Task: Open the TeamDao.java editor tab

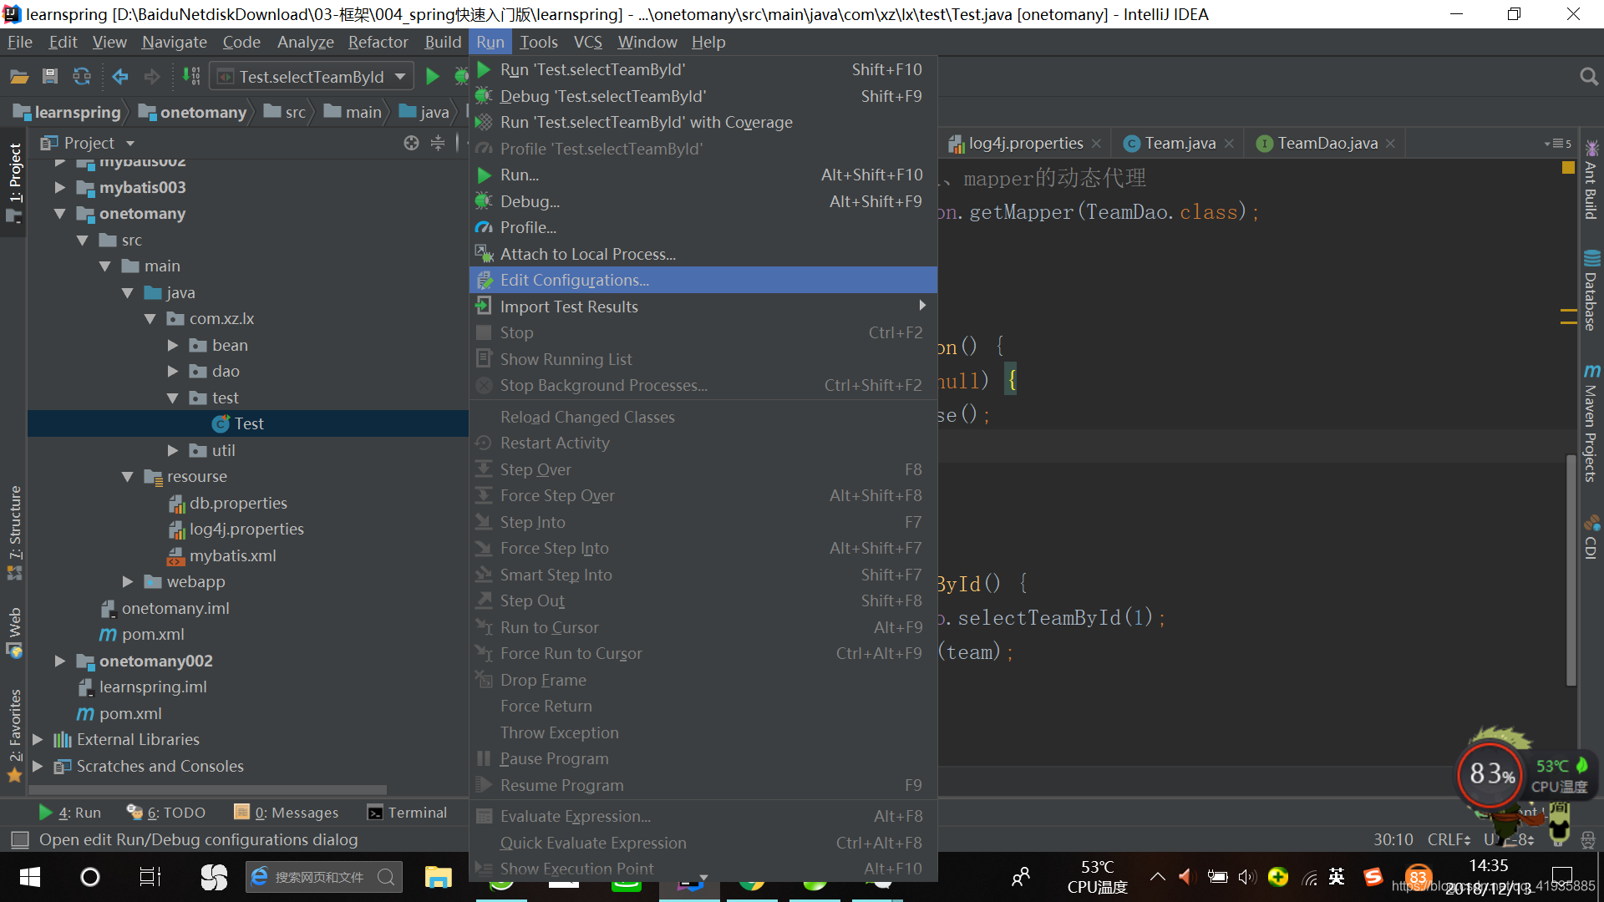Action: (1320, 142)
